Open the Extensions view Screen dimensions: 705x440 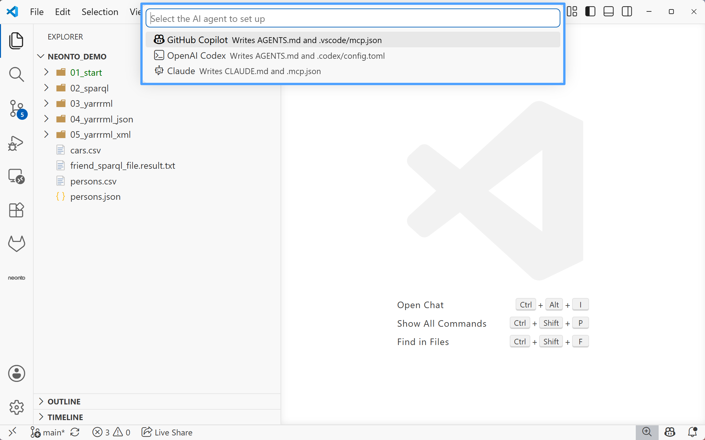tap(16, 210)
